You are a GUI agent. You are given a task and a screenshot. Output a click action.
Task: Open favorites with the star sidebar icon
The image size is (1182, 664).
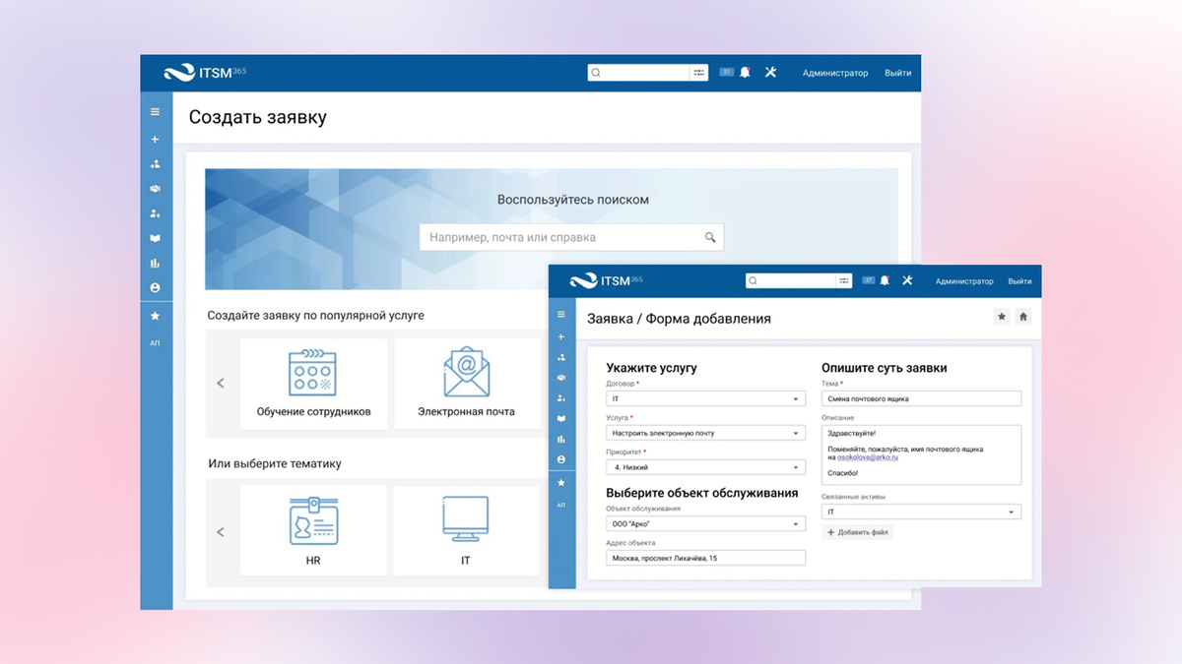[155, 316]
